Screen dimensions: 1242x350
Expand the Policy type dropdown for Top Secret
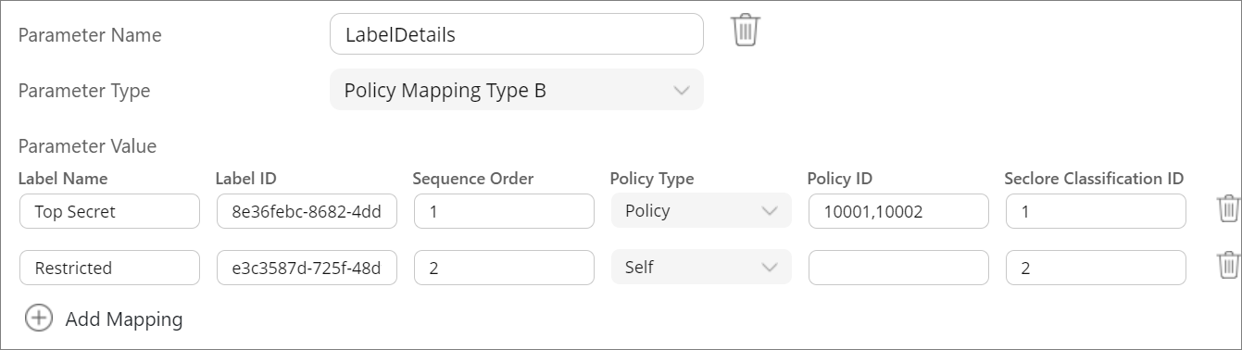pos(701,210)
